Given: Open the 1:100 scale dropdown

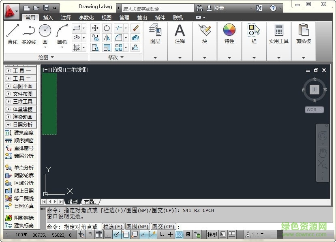Looking at the screenshot, I should tap(17, 235).
